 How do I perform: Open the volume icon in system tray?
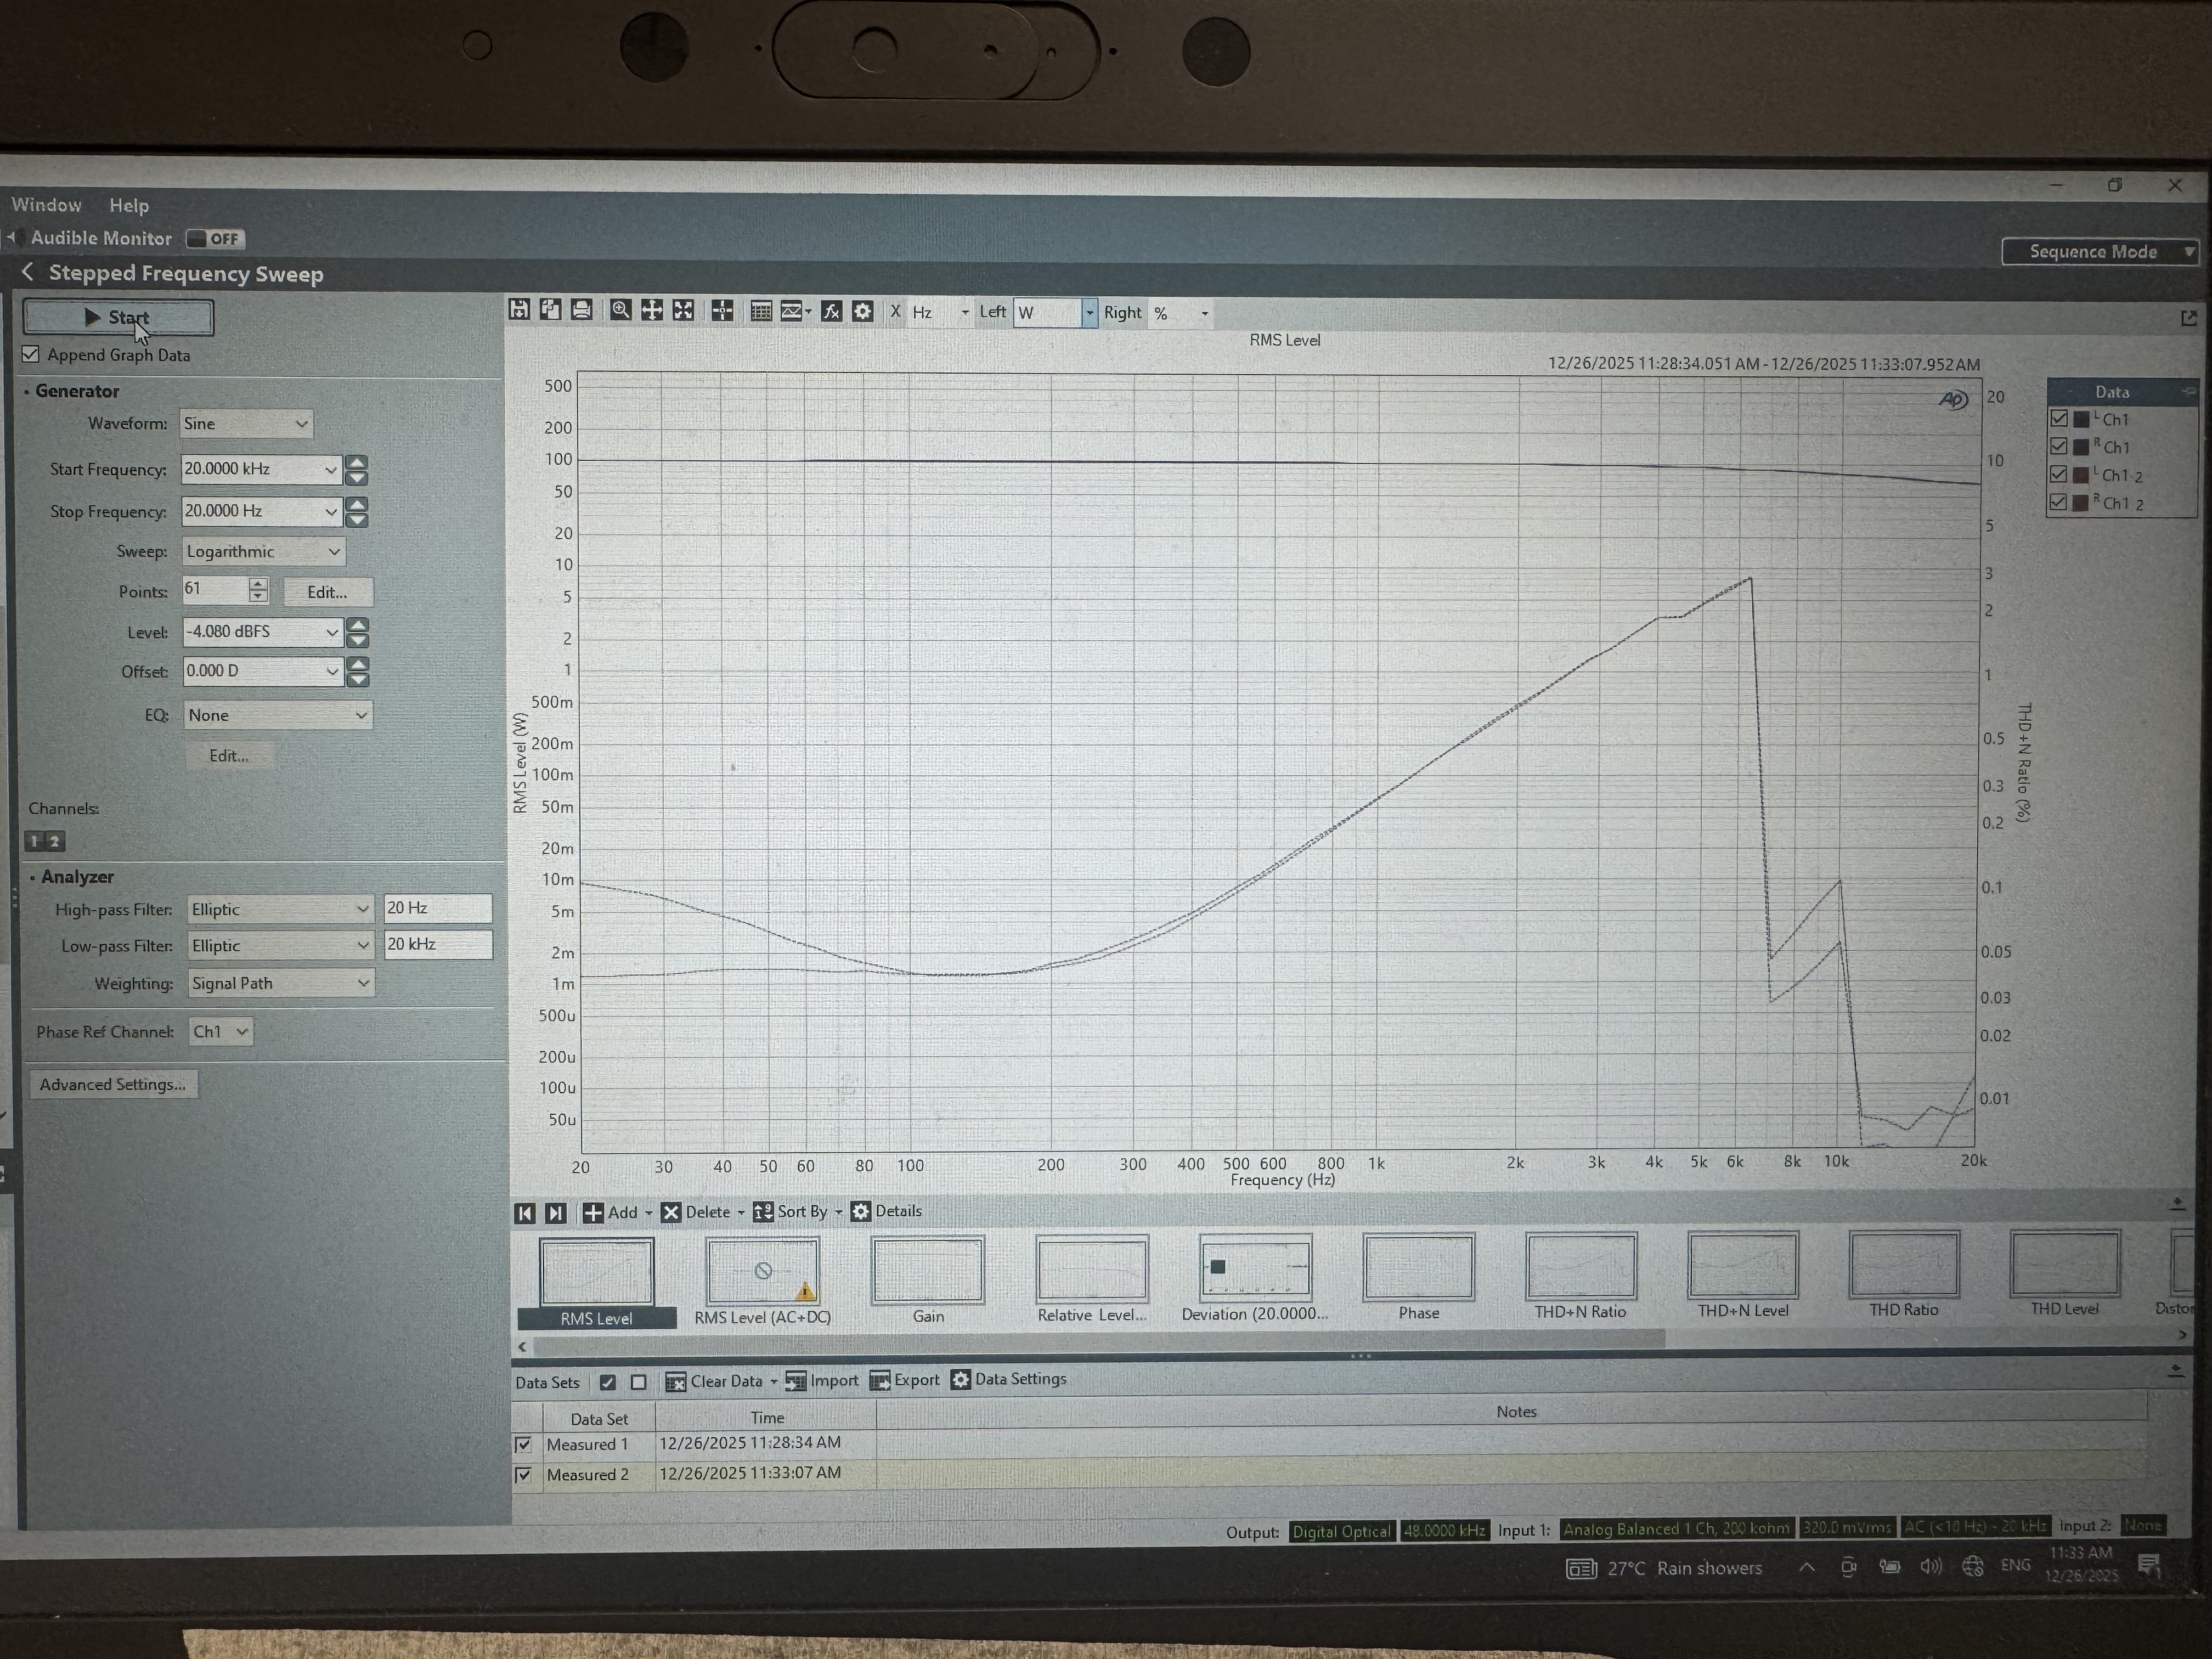[x=1930, y=1566]
